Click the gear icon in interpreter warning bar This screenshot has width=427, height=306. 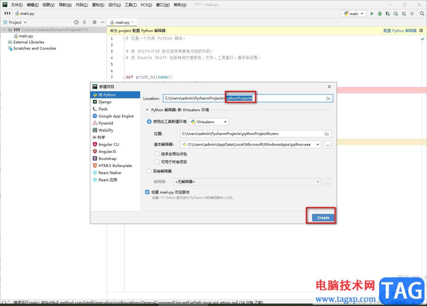coord(421,31)
